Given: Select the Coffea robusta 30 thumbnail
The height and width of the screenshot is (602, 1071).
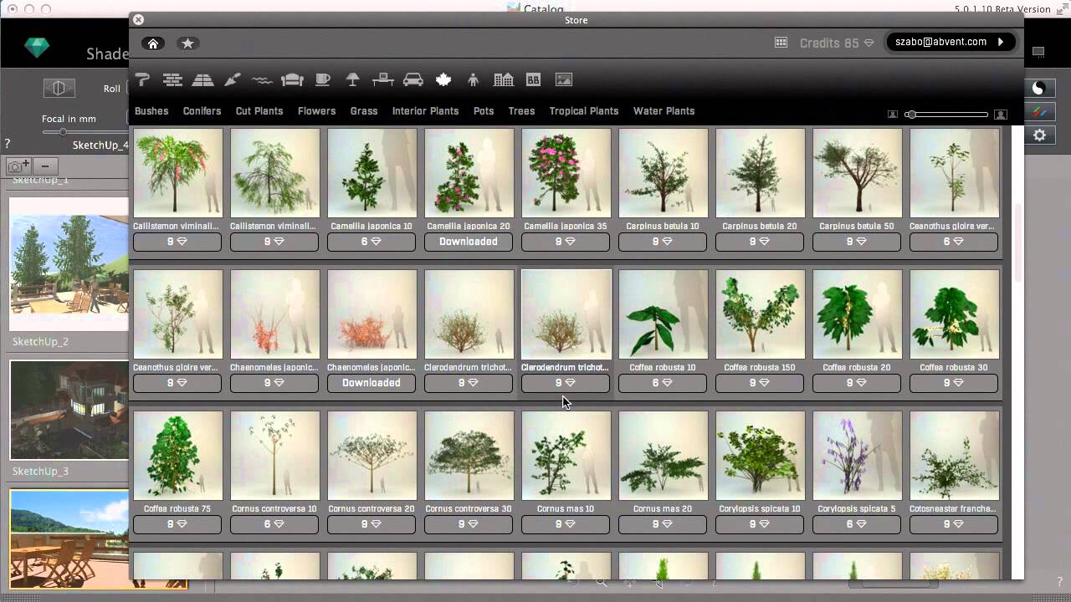Looking at the screenshot, I should pos(954,314).
